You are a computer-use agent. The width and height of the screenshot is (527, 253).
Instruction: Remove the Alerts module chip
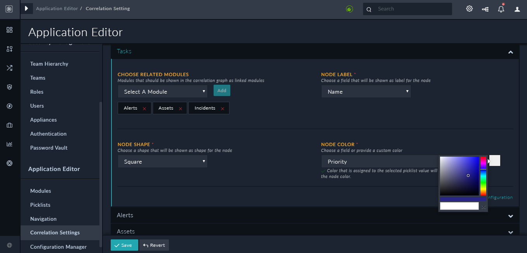pos(145,108)
